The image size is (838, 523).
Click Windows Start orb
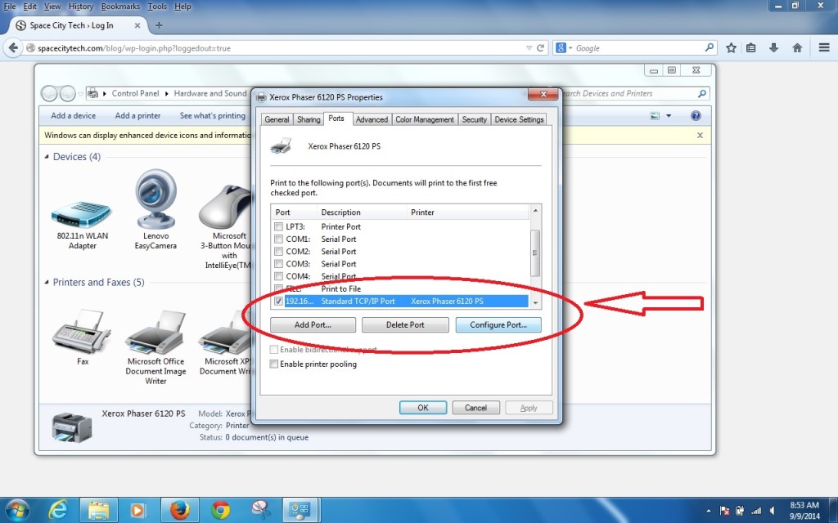(17, 510)
